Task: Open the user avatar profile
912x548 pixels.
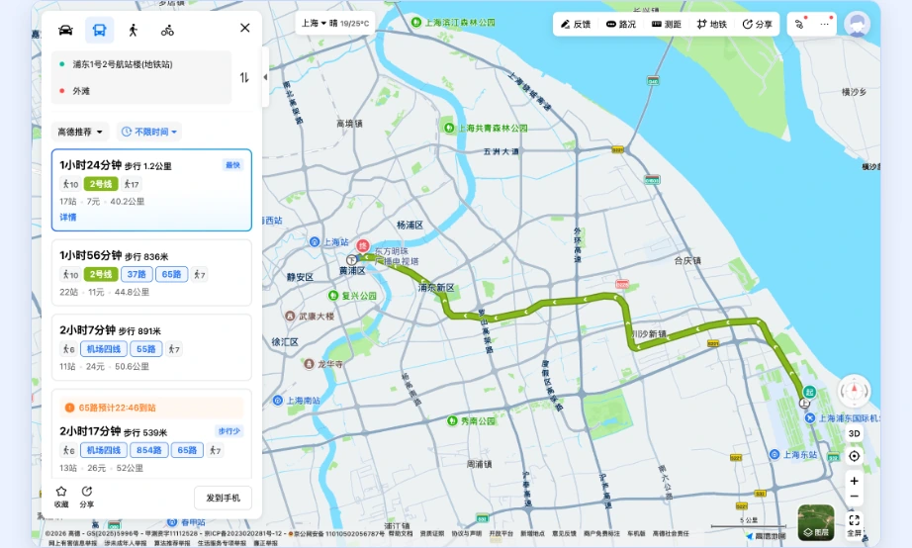Action: coord(858,25)
